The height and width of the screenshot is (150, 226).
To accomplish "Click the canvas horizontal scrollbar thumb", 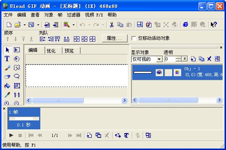I will pos(58,100).
